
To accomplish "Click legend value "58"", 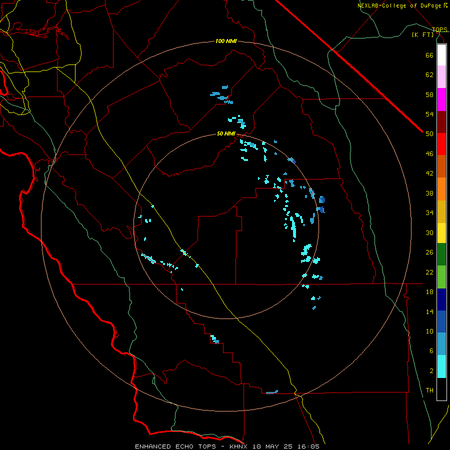I will coord(429,94).
